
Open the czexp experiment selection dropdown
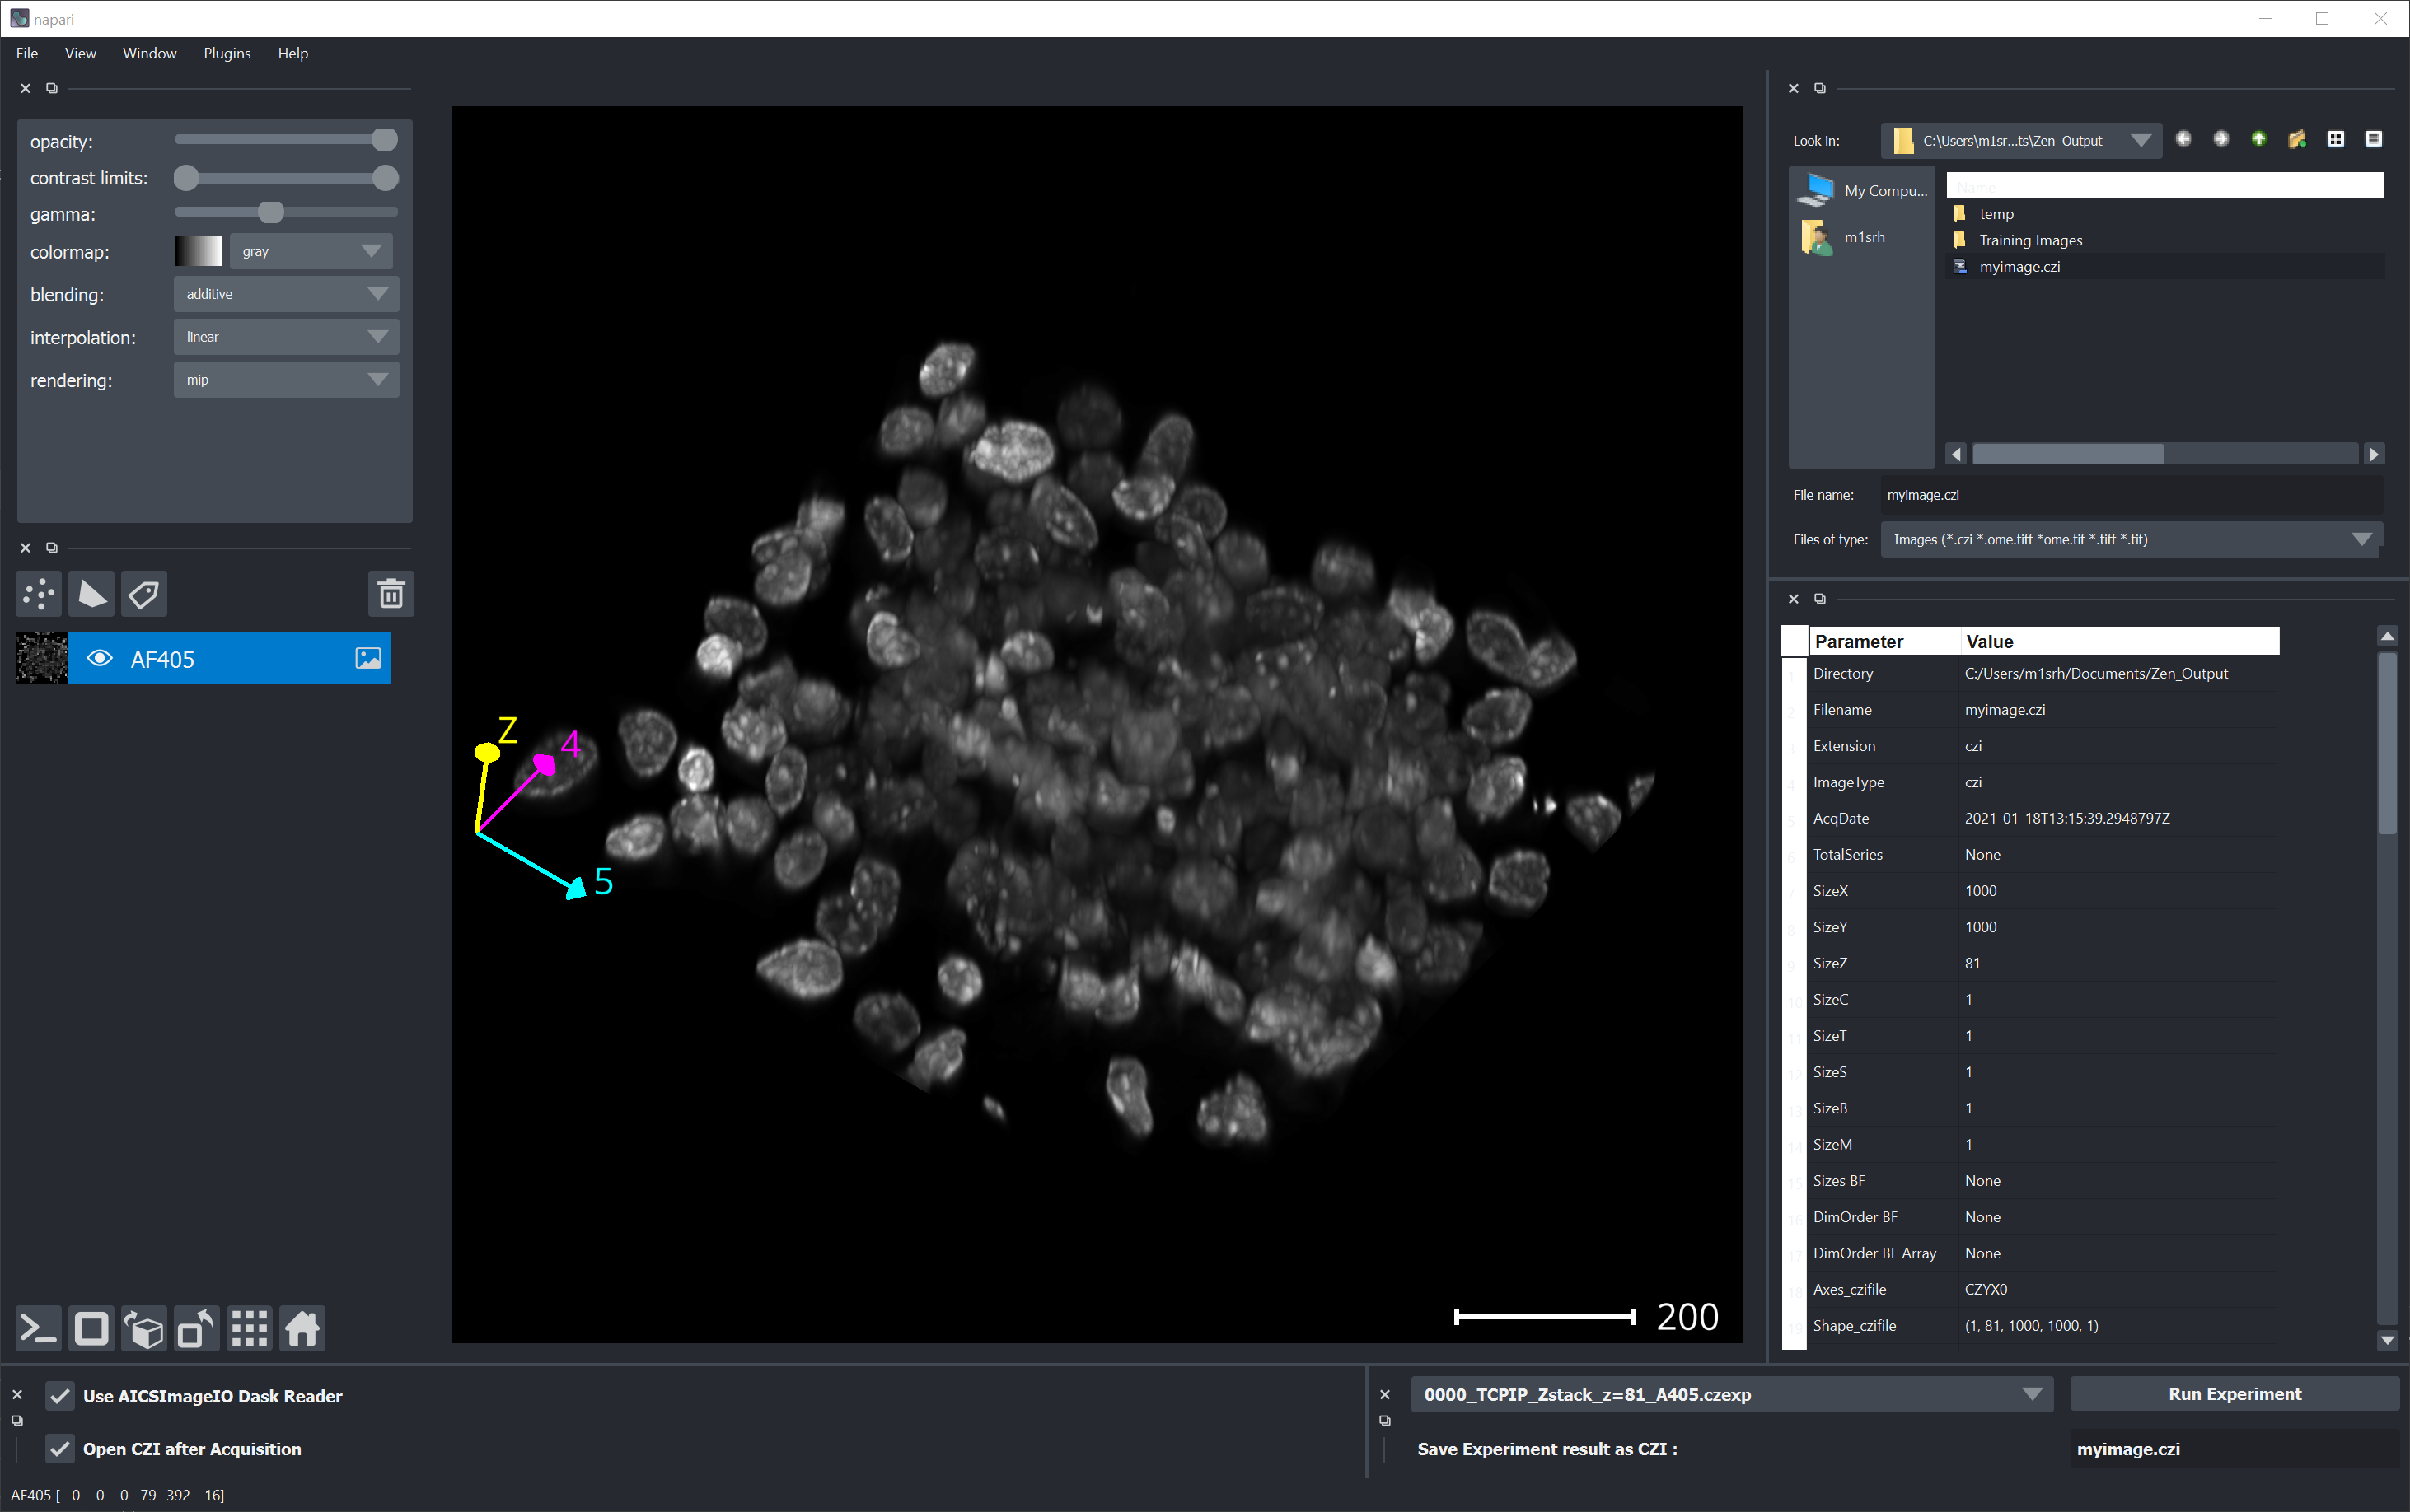point(1731,1394)
